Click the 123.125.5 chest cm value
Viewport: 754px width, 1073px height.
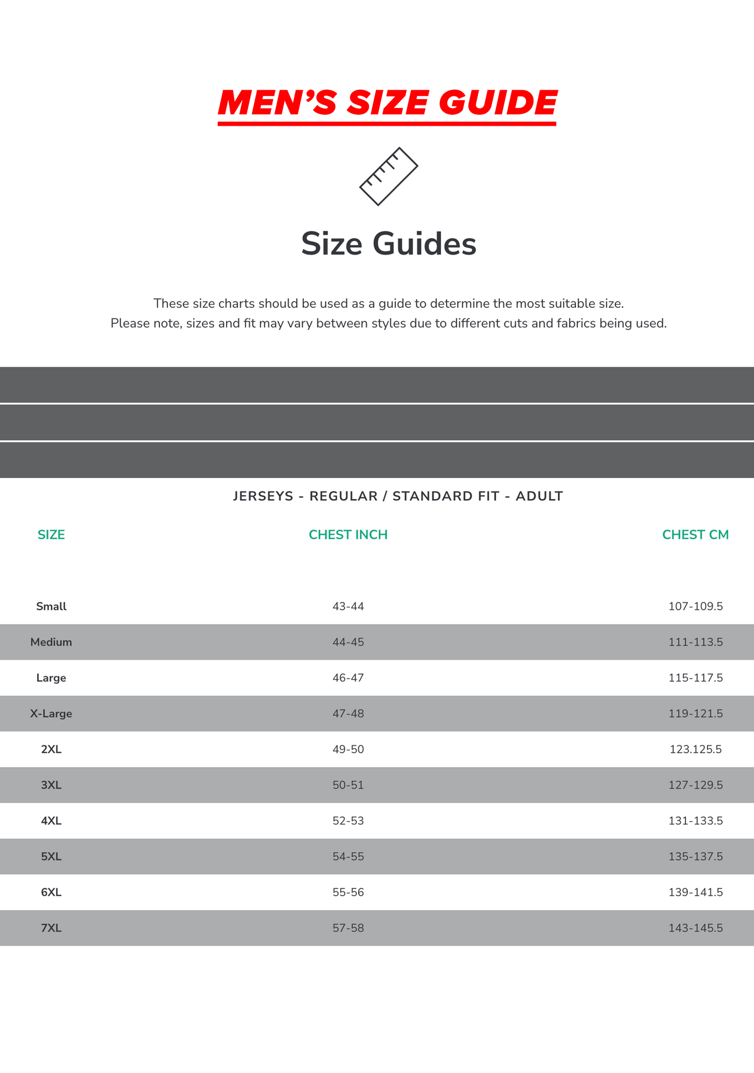[696, 749]
